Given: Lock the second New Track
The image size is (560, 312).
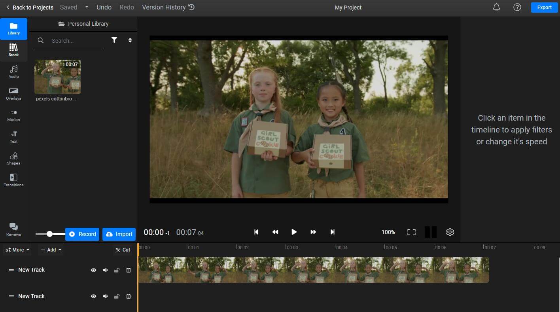Looking at the screenshot, I should pyautogui.click(x=117, y=296).
